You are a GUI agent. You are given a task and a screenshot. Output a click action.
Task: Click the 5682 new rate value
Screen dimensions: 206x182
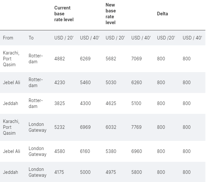click(111, 59)
